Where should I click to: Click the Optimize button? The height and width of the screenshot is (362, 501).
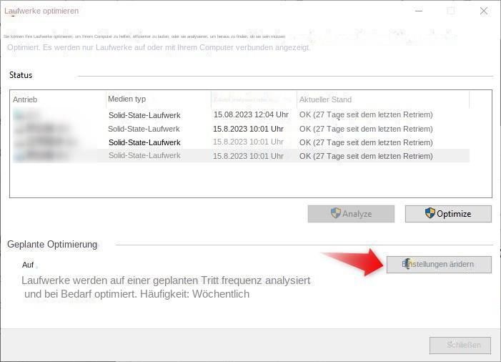pyautogui.click(x=448, y=214)
